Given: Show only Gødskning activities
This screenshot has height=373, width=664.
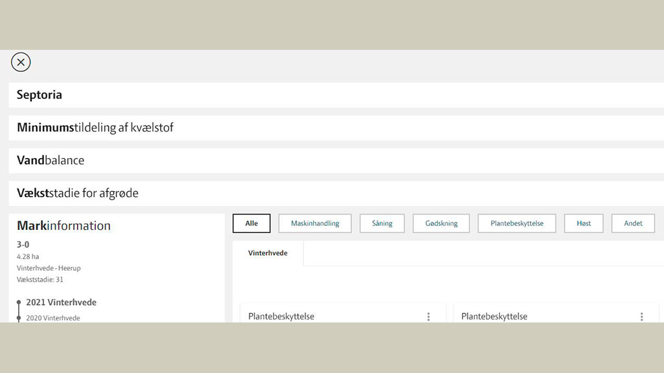Looking at the screenshot, I should (441, 223).
